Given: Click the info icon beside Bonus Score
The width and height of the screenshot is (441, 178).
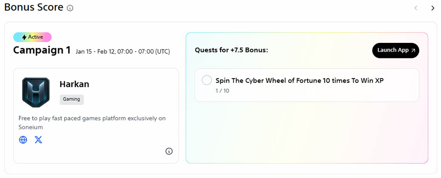Looking at the screenshot, I should pyautogui.click(x=70, y=8).
